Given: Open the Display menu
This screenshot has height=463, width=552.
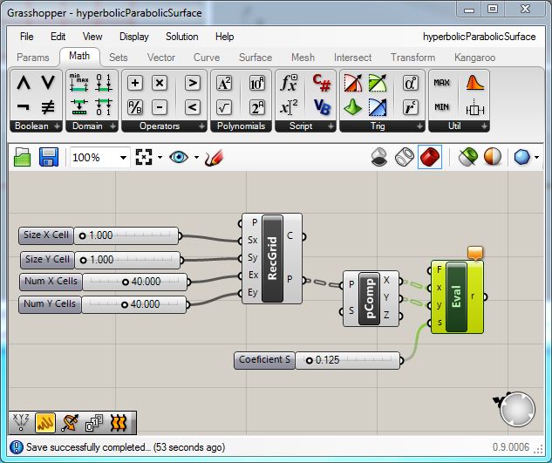Looking at the screenshot, I should pos(134,37).
